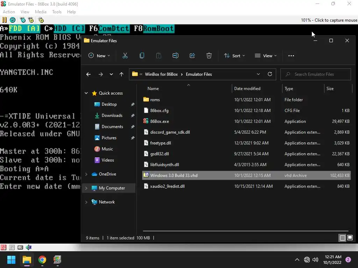The image size is (358, 268).
Task: Sort files by Size column header
Action: pos(338,89)
